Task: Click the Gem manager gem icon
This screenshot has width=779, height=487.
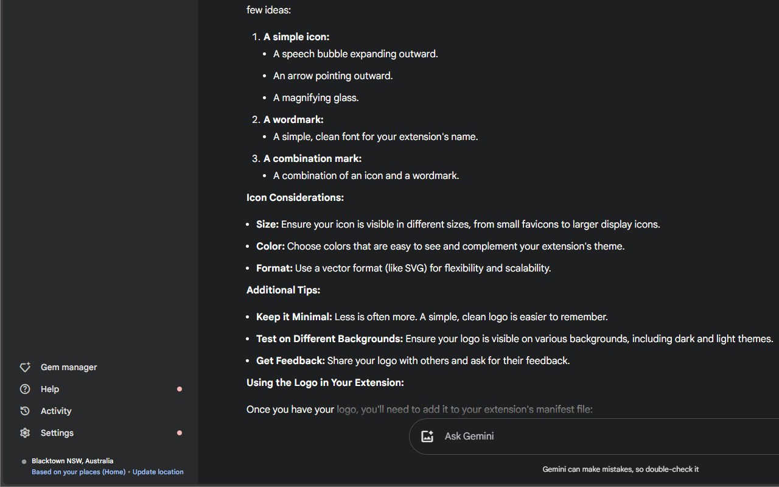Action: click(25, 367)
